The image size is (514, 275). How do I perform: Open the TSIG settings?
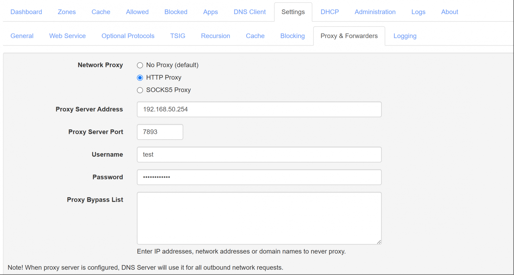pyautogui.click(x=178, y=36)
